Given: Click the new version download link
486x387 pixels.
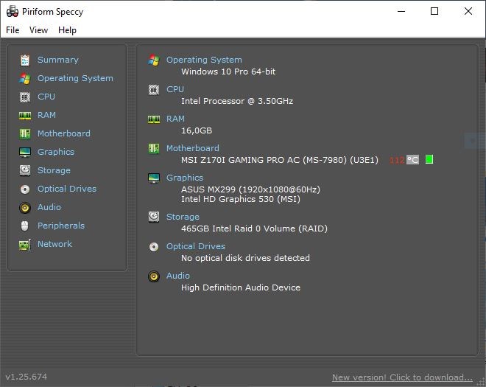Looking at the screenshot, I should (x=402, y=377).
